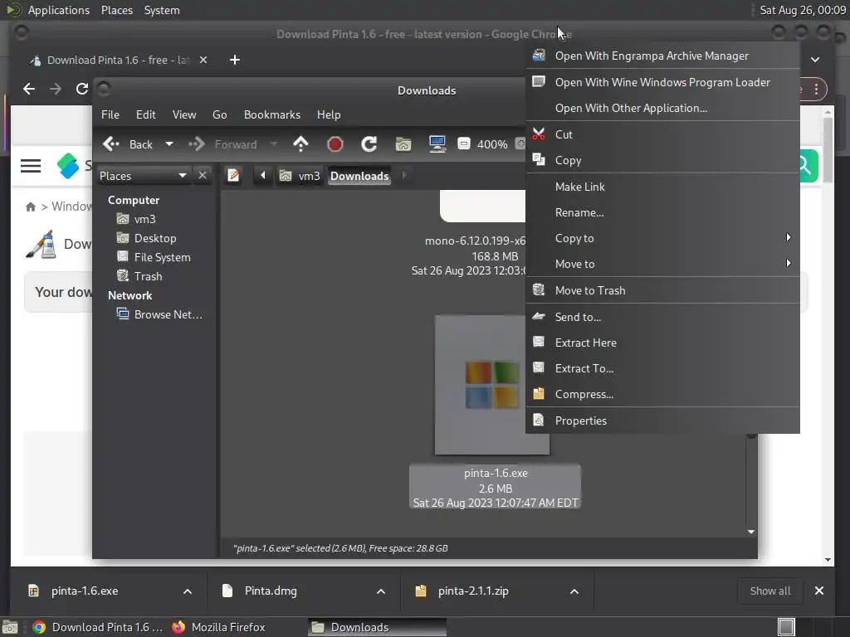Go up to the parent folder
The height and width of the screenshot is (637, 850).
click(300, 144)
